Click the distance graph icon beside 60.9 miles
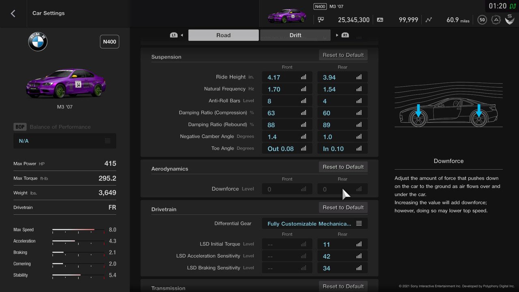 (x=429, y=19)
